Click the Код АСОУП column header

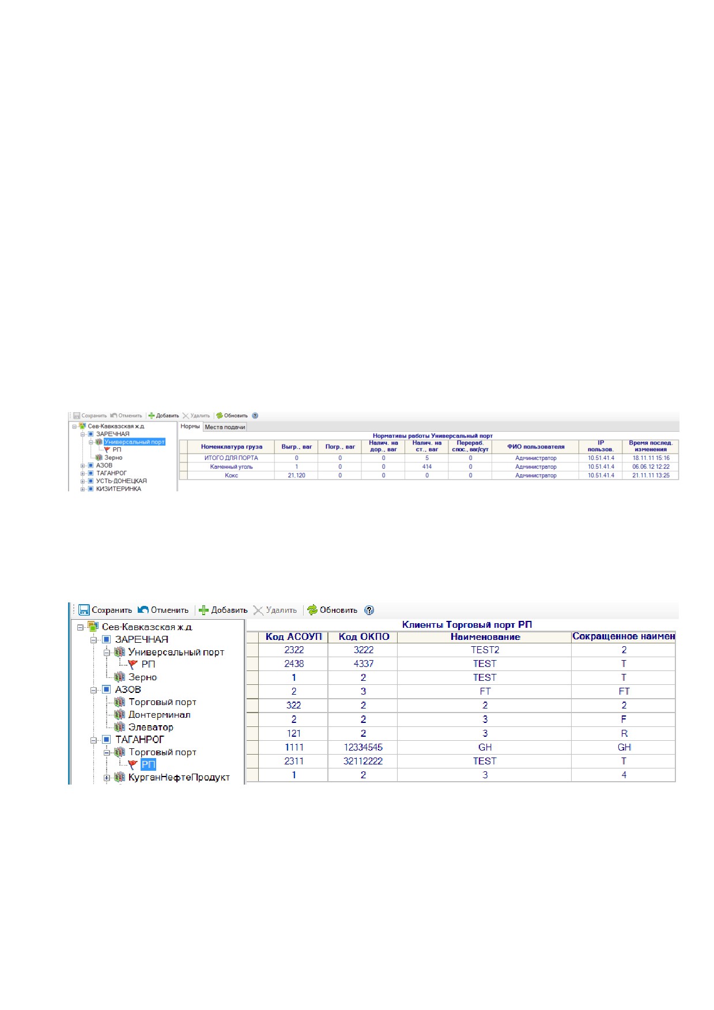(x=293, y=637)
